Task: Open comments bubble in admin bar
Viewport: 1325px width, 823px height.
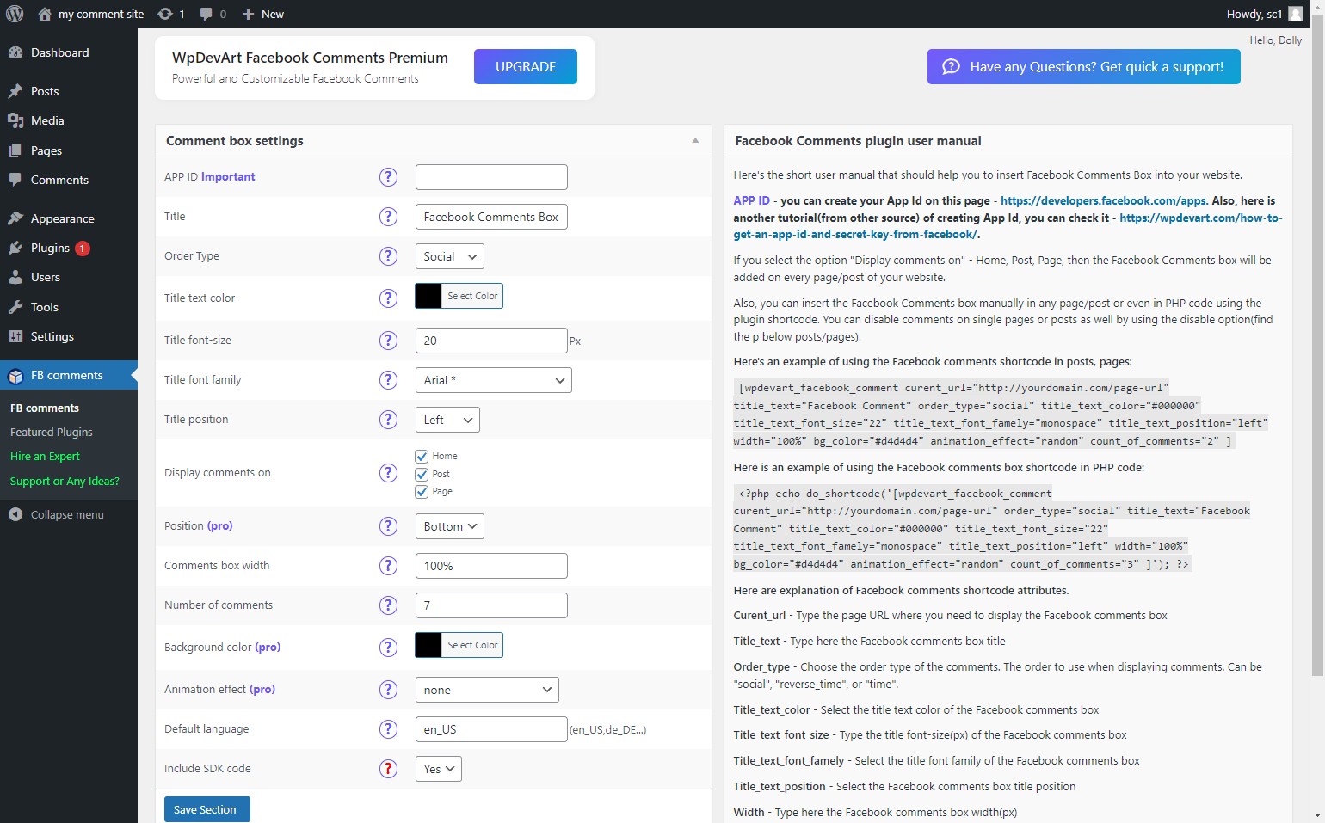Action: pyautogui.click(x=206, y=14)
